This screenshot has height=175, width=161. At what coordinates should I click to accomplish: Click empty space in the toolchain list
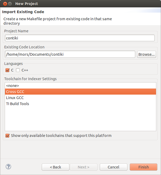(x=80, y=119)
